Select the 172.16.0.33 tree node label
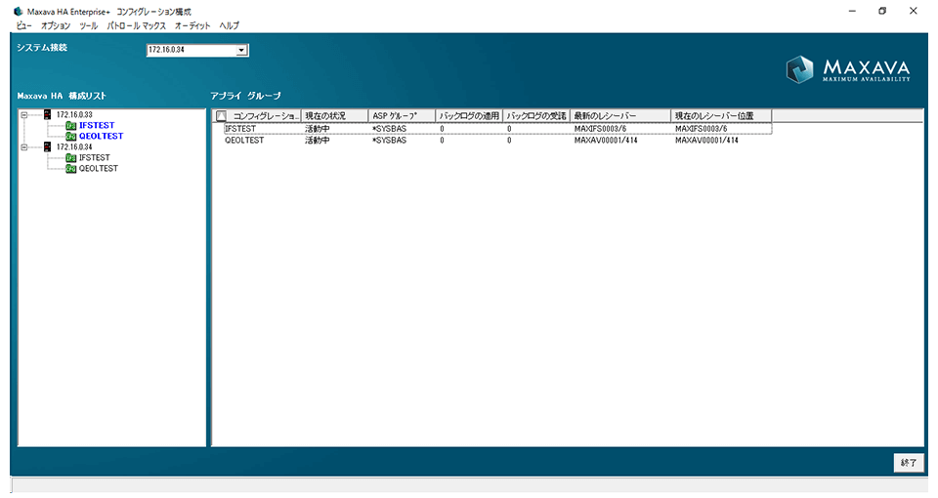Viewport: 938px width, 498px height. click(74, 115)
